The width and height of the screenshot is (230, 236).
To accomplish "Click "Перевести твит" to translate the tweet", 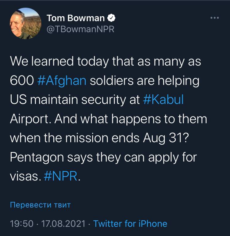I will pyautogui.click(x=40, y=205).
